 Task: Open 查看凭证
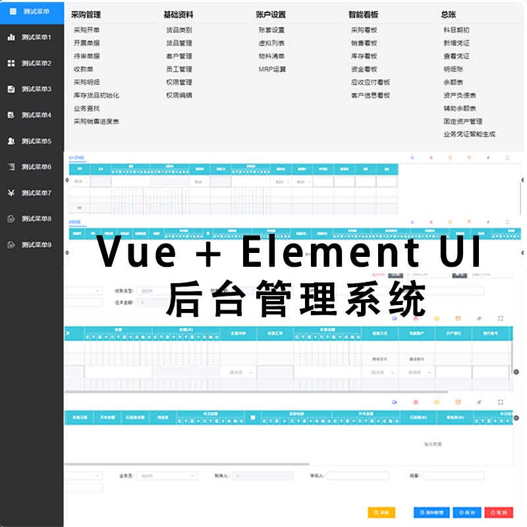(457, 56)
